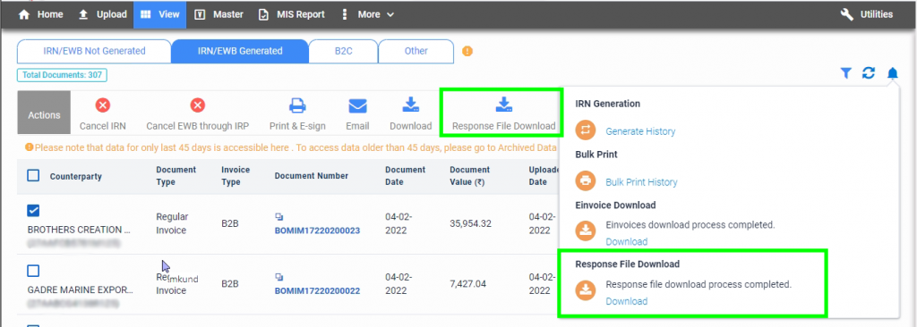The height and width of the screenshot is (327, 917).
Task: Open the notifications bell icon
Action: coord(893,73)
